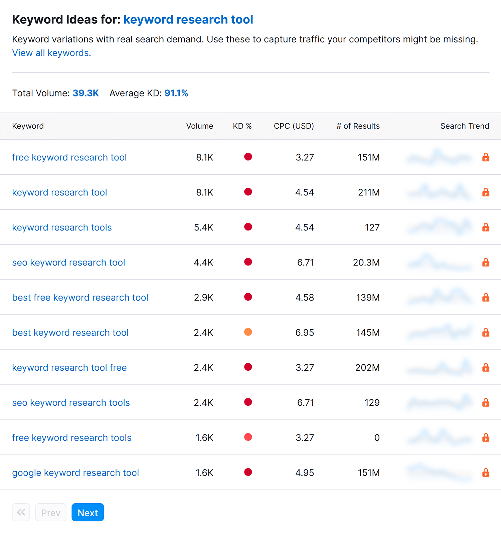501x533 pixels.
Task: Click the double-arrow first page button
Action: tap(21, 512)
